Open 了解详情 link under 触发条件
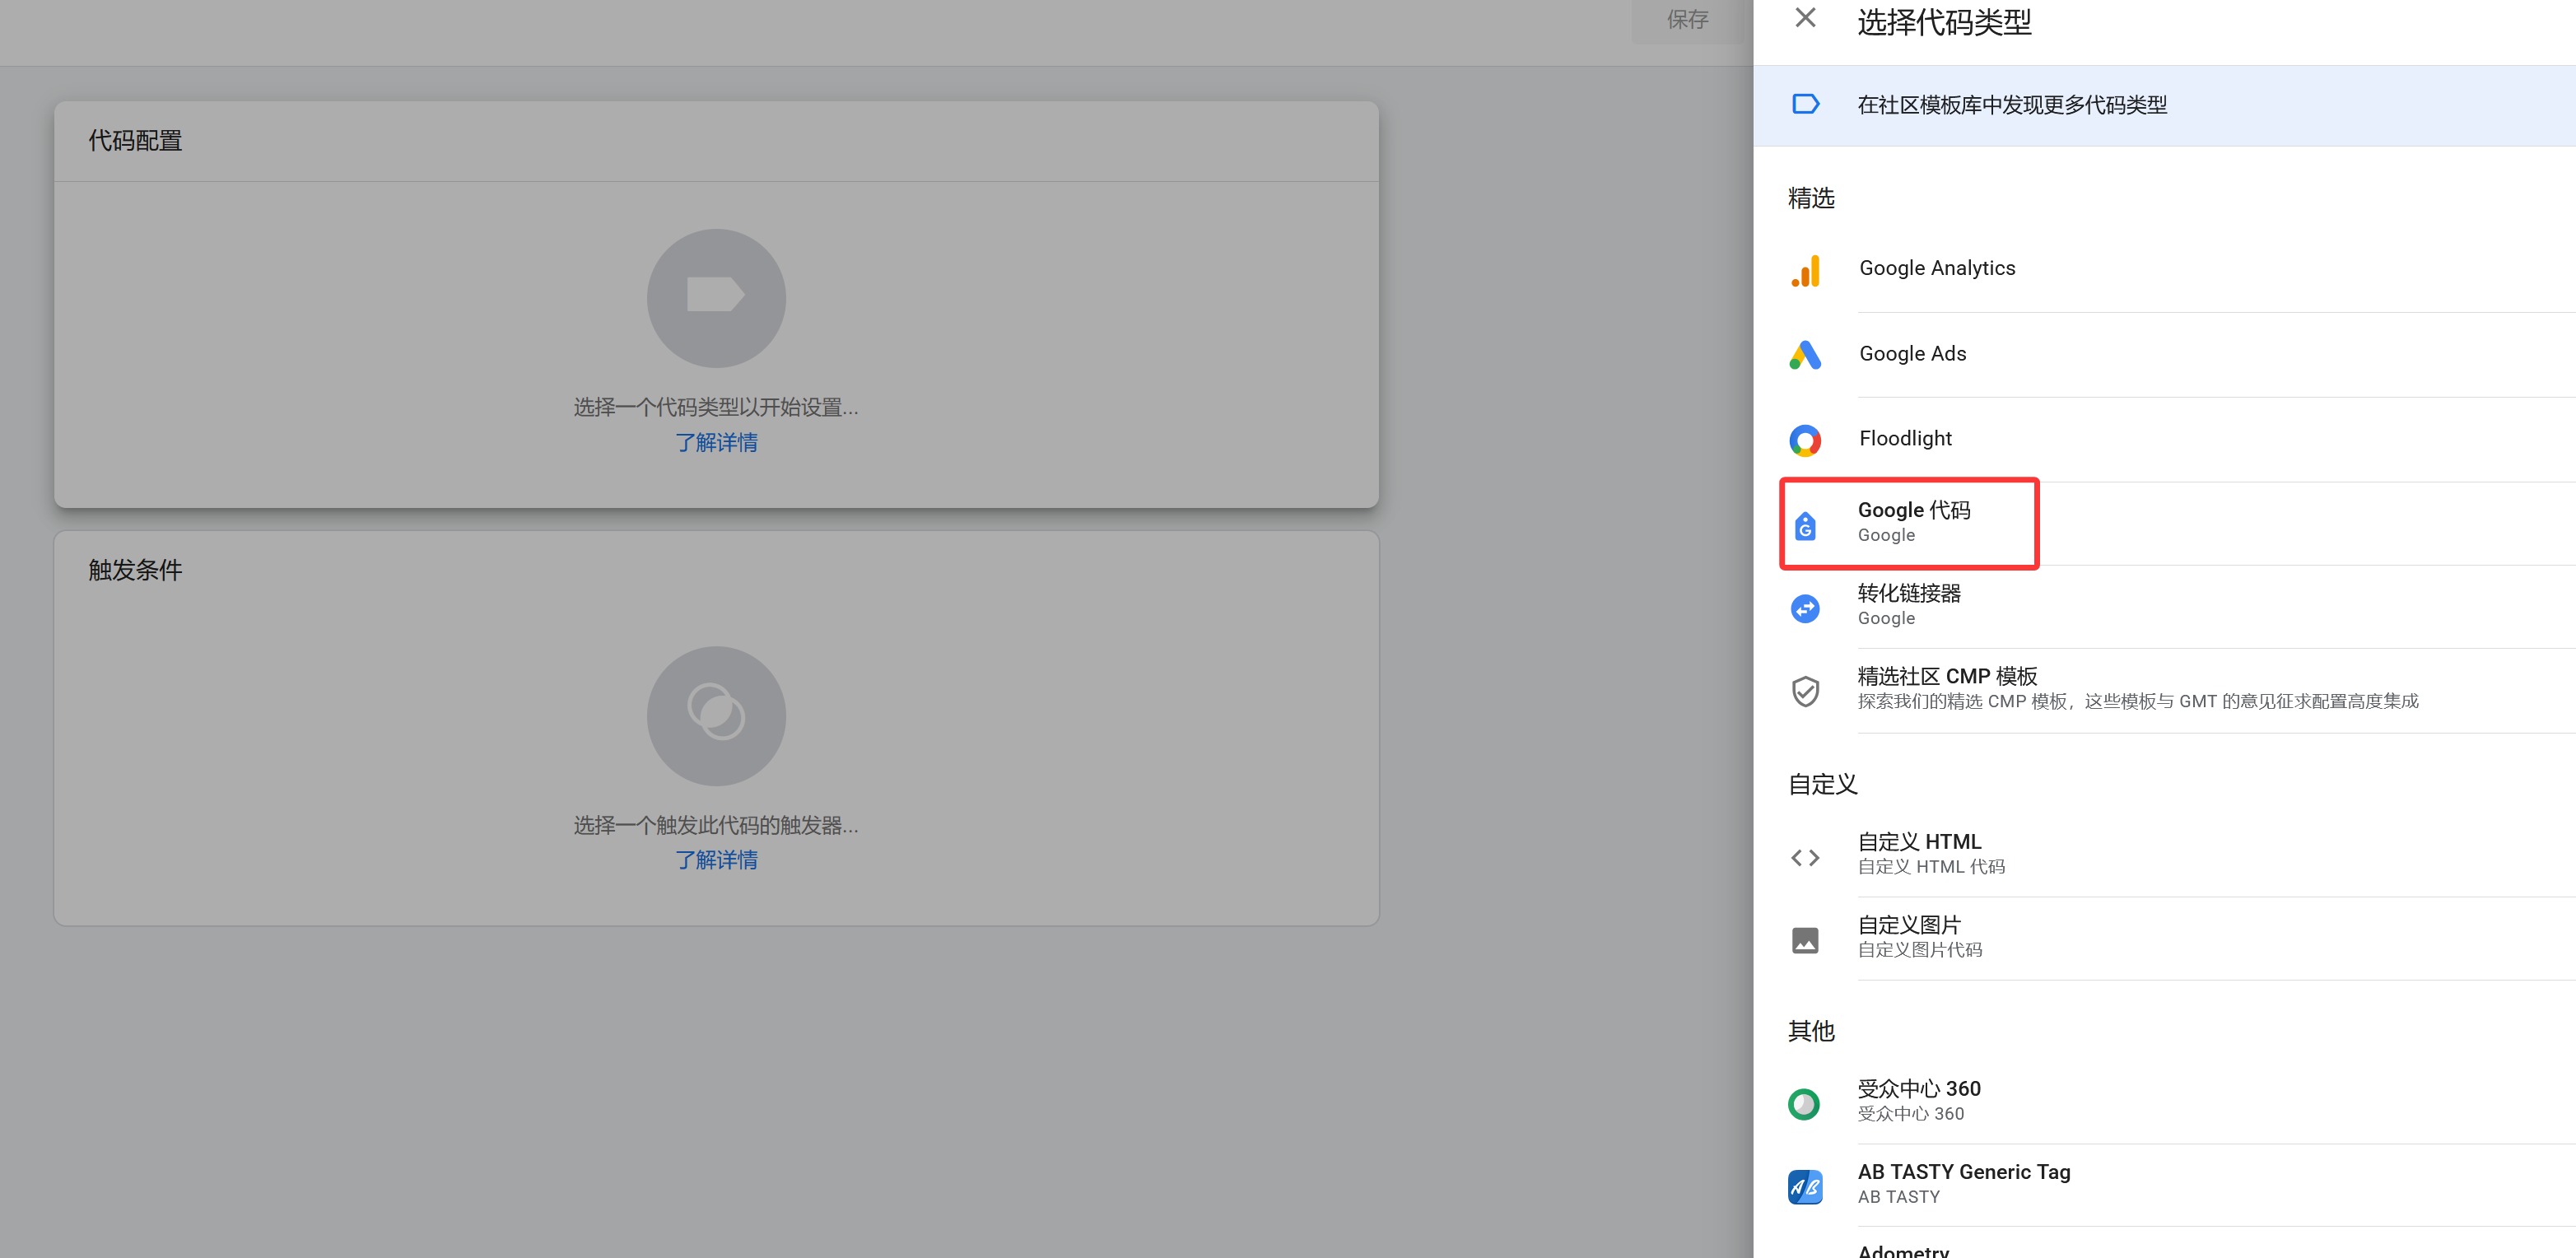Viewport: 2576px width, 1258px height. [x=716, y=860]
